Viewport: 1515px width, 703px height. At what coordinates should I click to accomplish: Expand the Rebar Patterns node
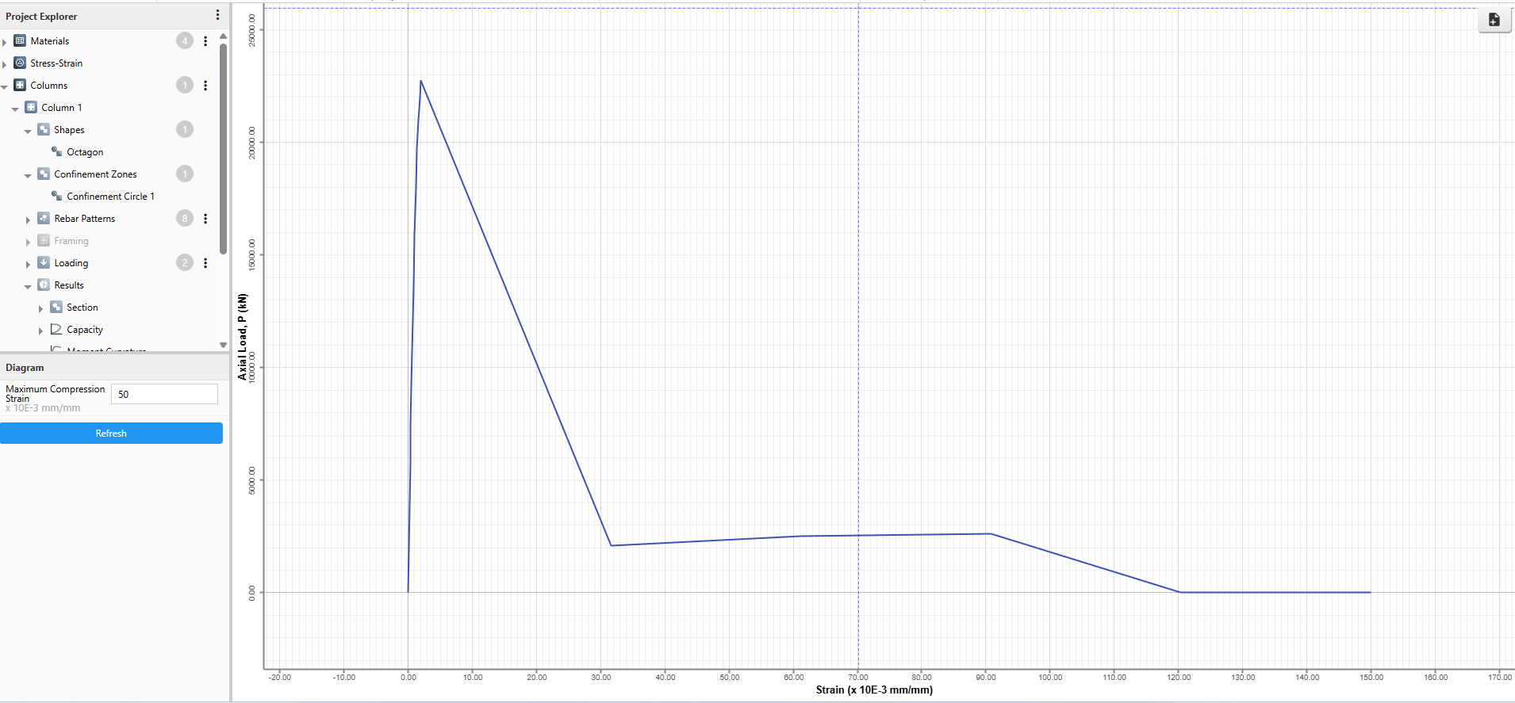pos(28,220)
